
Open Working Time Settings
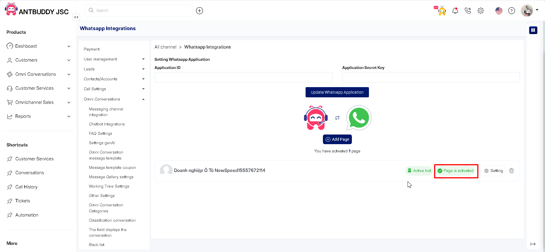(109, 186)
